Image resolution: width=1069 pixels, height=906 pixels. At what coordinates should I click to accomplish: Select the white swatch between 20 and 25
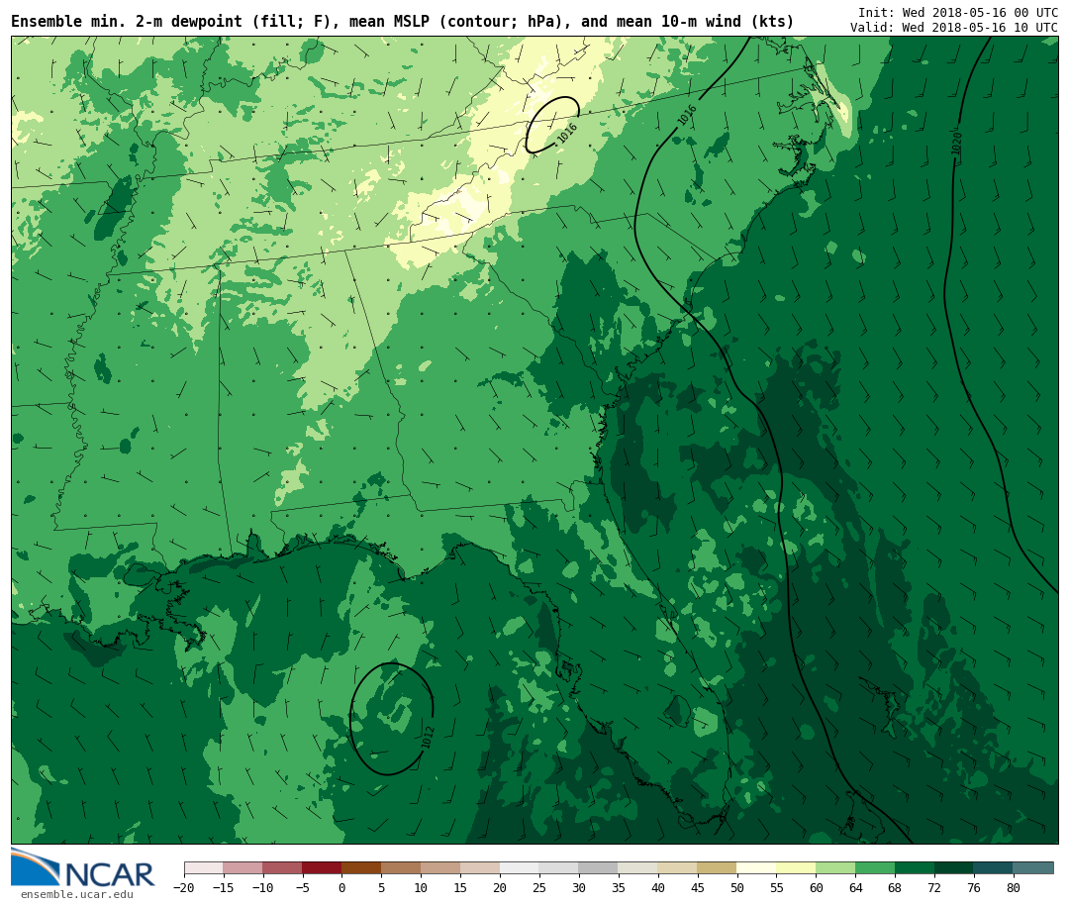[x=520, y=868]
